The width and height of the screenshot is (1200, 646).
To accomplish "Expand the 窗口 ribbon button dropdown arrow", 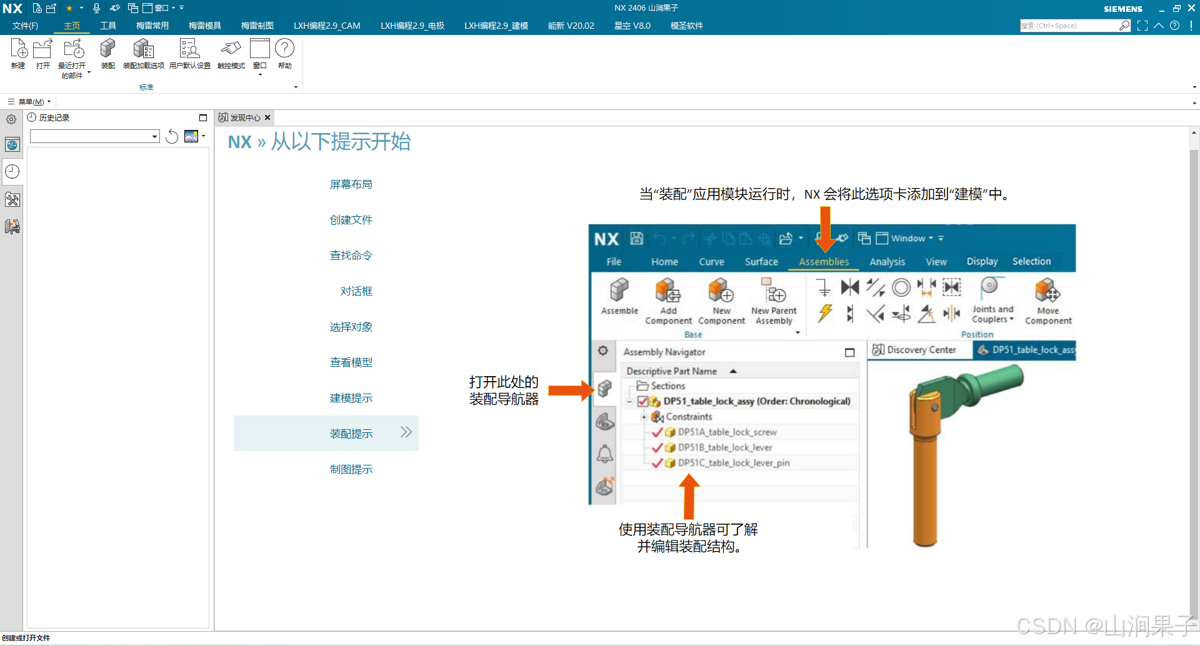I will click(260, 75).
